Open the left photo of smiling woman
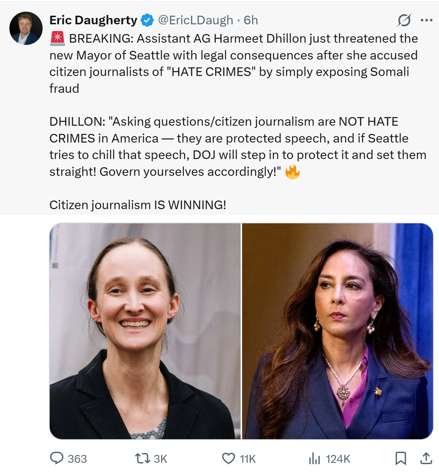 [x=145, y=331]
